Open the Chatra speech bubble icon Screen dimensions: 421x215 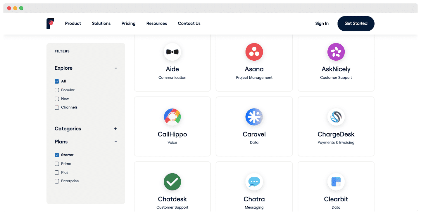[x=254, y=182]
